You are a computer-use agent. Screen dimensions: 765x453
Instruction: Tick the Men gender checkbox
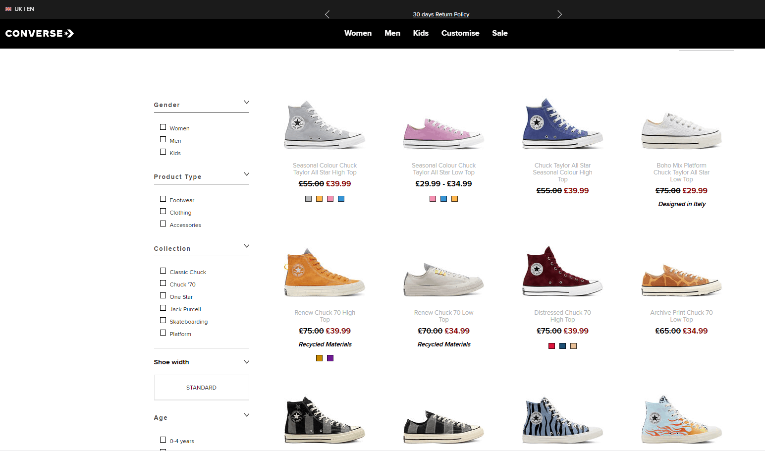click(x=163, y=139)
